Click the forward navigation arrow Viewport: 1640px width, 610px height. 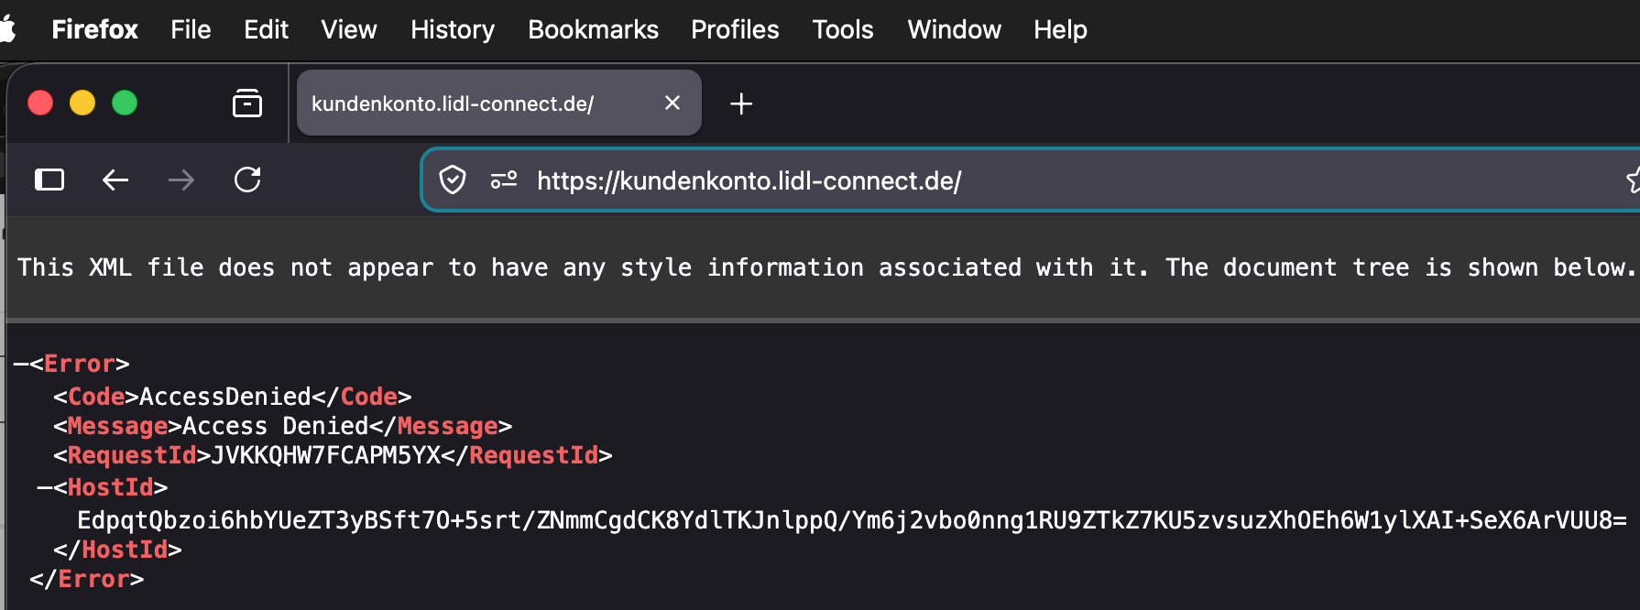pyautogui.click(x=181, y=180)
